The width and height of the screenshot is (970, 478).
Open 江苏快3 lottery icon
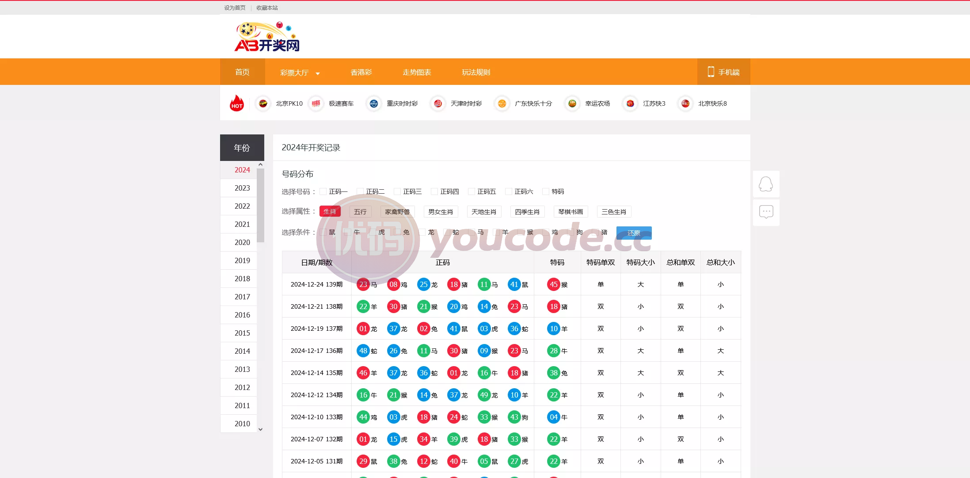(x=630, y=103)
